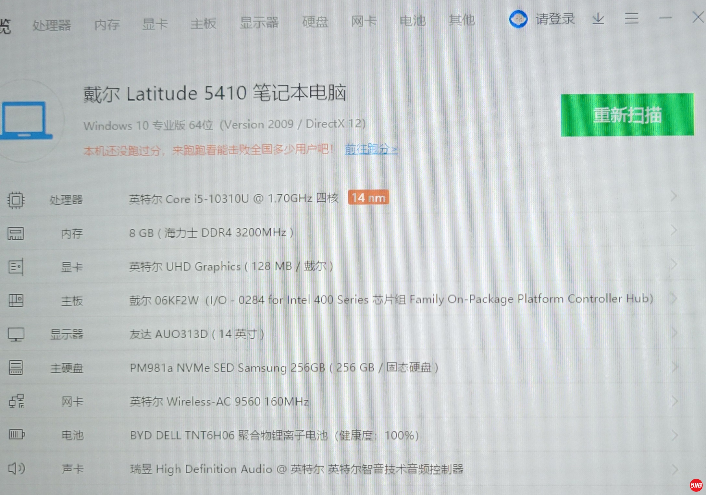Screen dimensions: 706x495
Task: Expand the motherboard details chevron
Action: [x=674, y=299]
